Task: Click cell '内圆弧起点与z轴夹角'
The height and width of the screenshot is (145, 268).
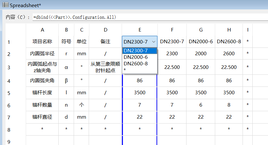Action: pos(42,67)
